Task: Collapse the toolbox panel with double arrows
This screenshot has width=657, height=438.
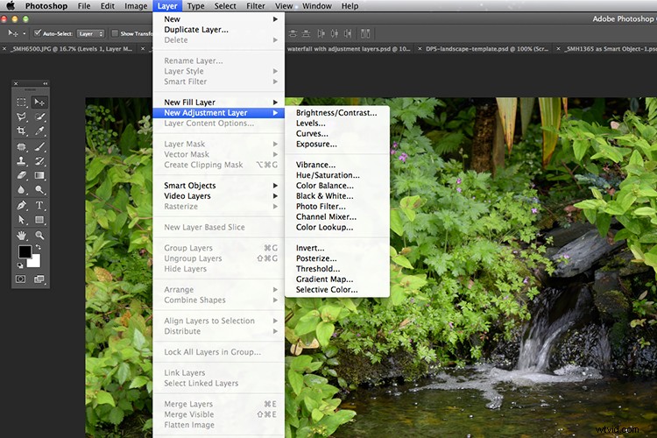Action: [x=46, y=83]
